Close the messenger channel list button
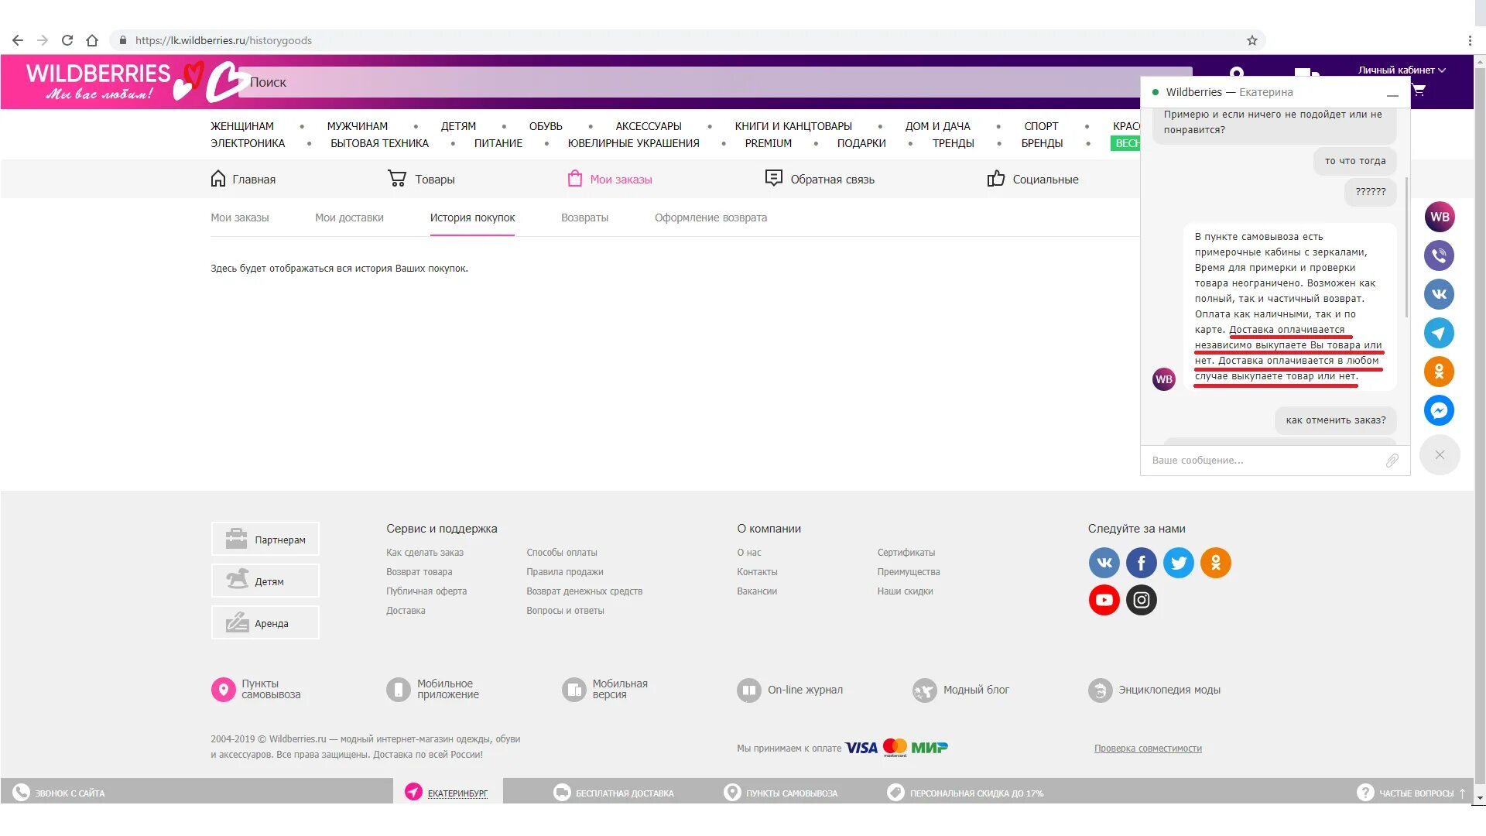Viewport: 1486px width, 836px height. coord(1439,455)
